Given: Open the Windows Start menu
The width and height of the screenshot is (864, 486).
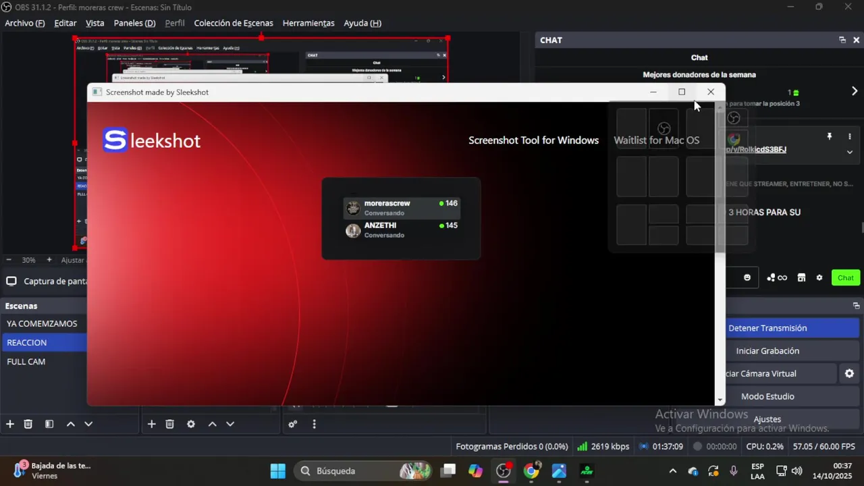Looking at the screenshot, I should point(278,470).
